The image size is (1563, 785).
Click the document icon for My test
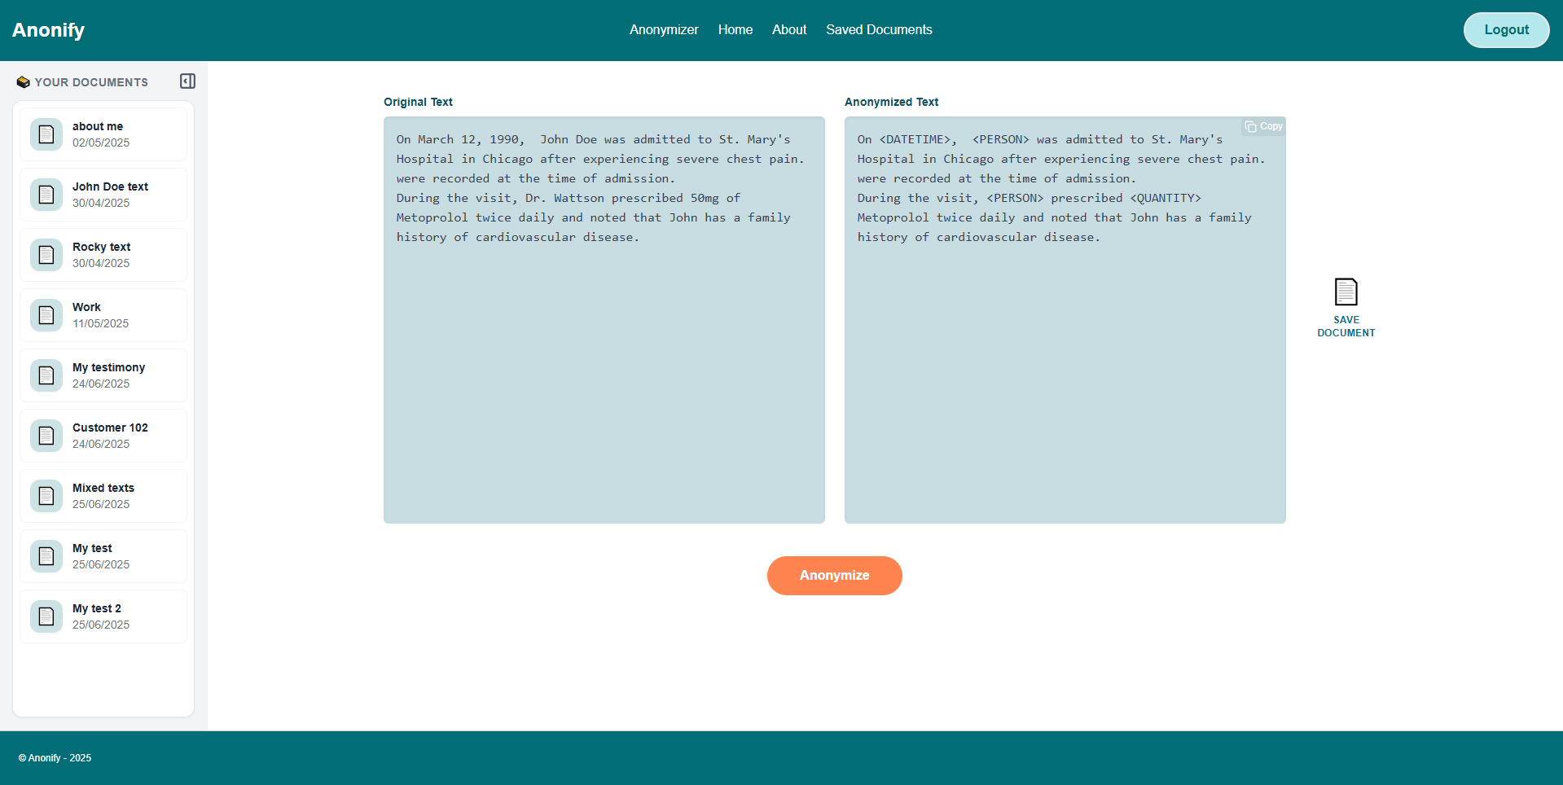pyautogui.click(x=46, y=556)
